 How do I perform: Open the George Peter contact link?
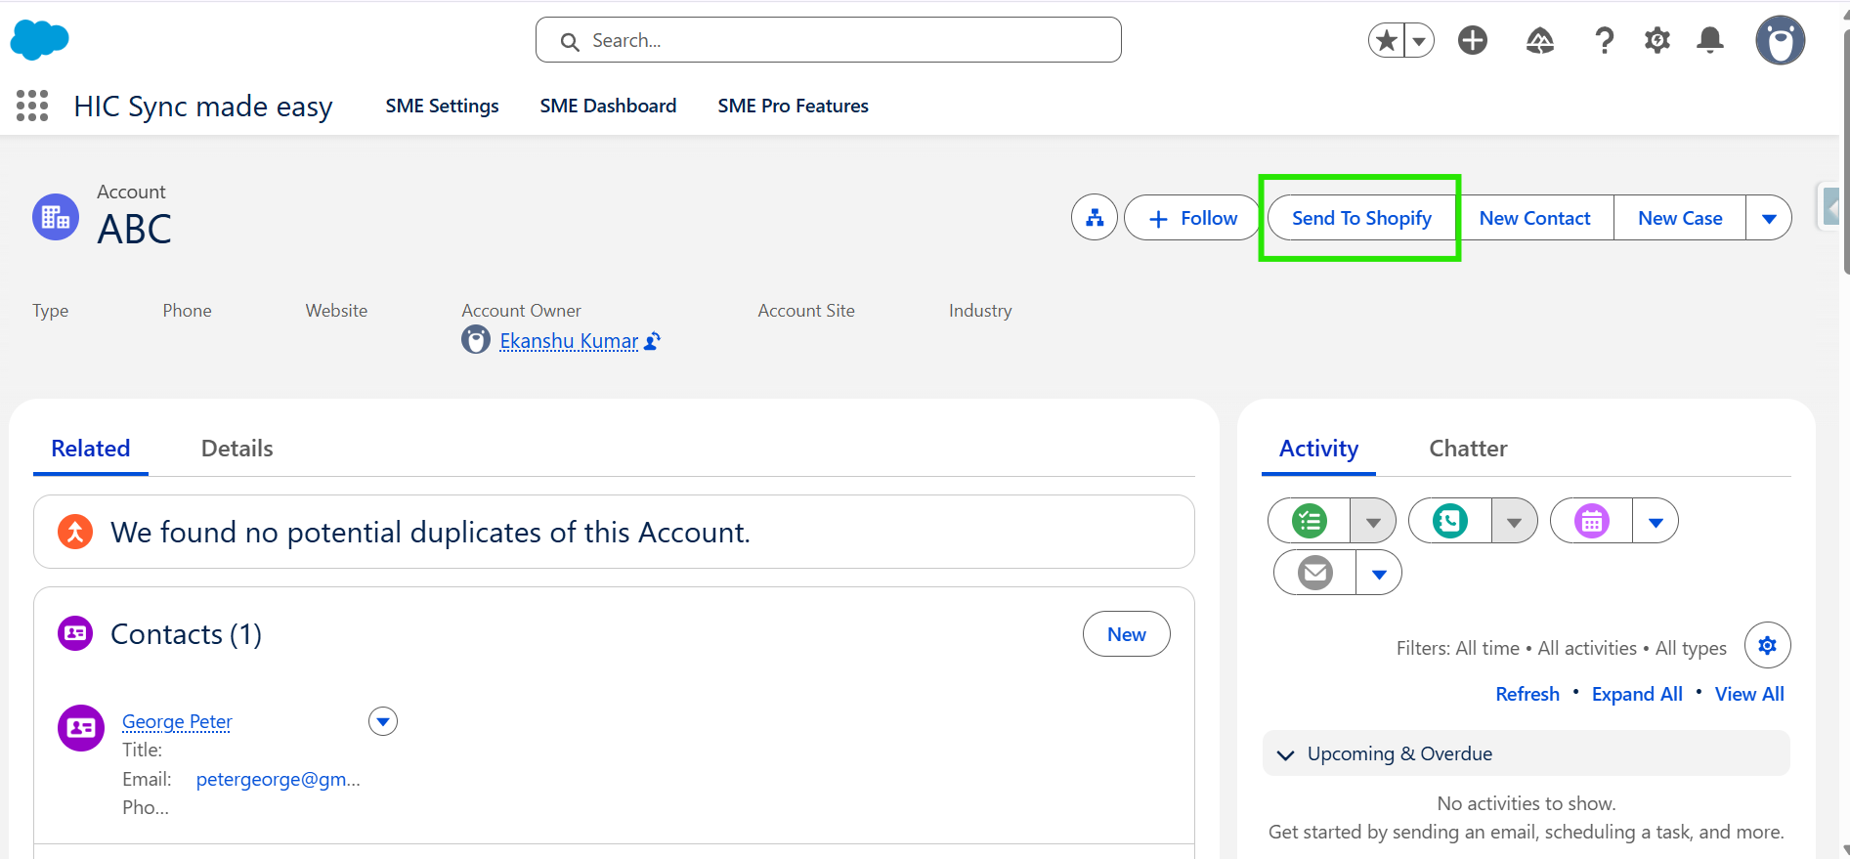(x=177, y=722)
